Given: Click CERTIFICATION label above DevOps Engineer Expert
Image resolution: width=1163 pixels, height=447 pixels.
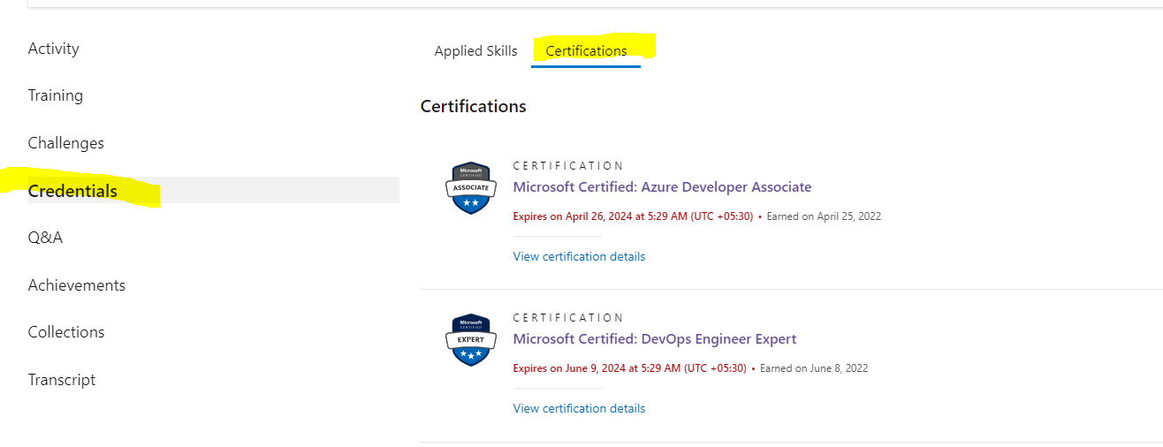Looking at the screenshot, I should 568,318.
